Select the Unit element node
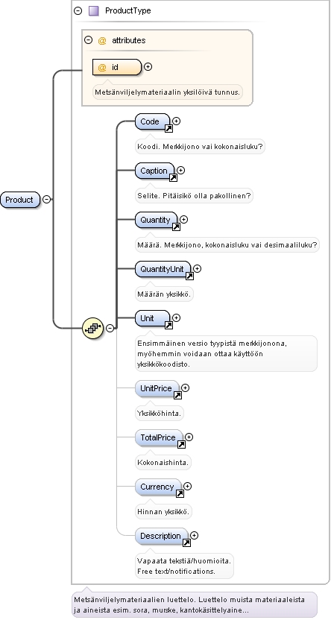Image resolution: width=331 pixels, height=620 pixels. click(x=152, y=318)
